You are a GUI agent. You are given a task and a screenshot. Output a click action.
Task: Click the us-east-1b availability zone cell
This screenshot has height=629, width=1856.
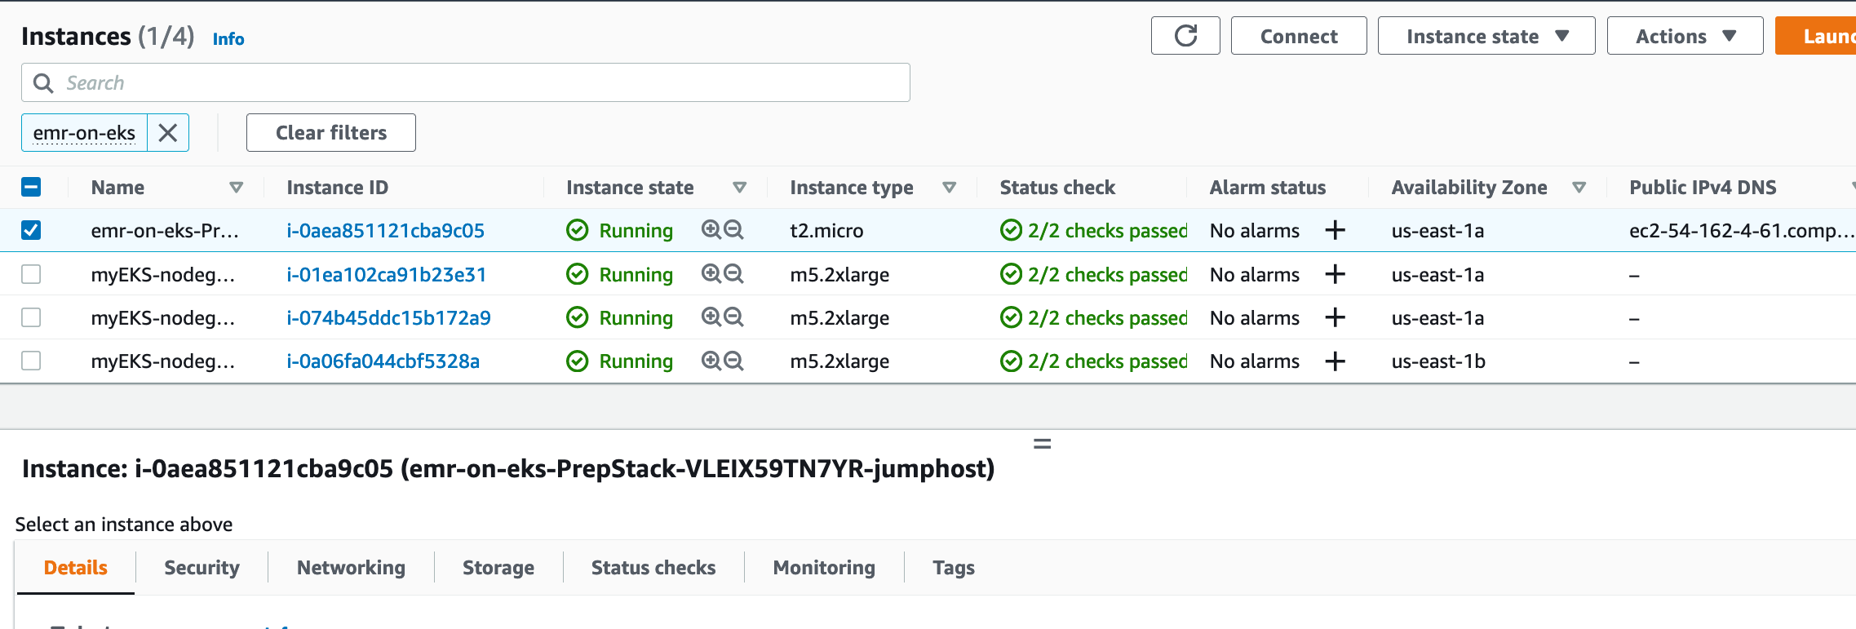1438,361
